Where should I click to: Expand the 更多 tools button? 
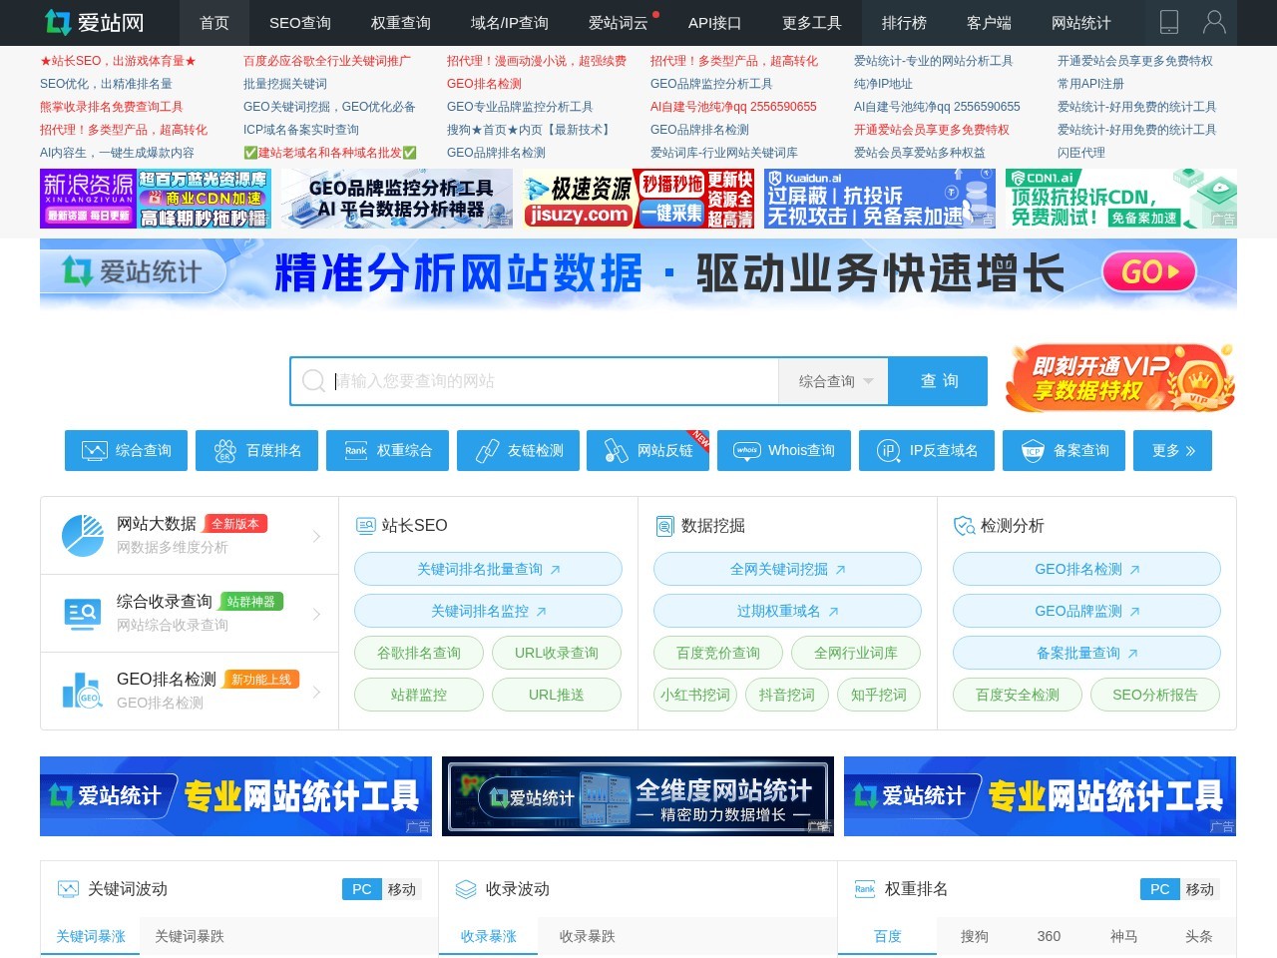(1173, 450)
